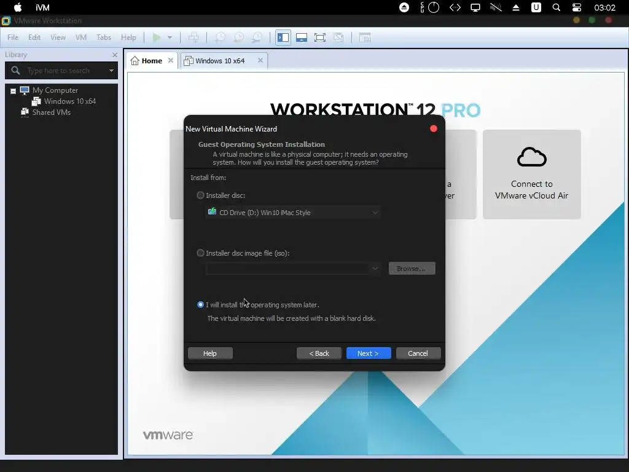Viewport: 629px width, 472px height.
Task: Open Spotlight search in menu bar
Action: click(557, 7)
